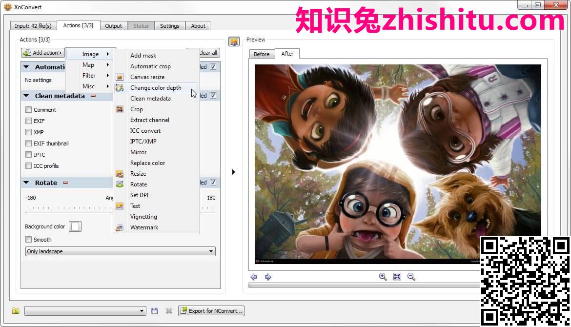Open the About tab
571x327 pixels.
[198, 26]
